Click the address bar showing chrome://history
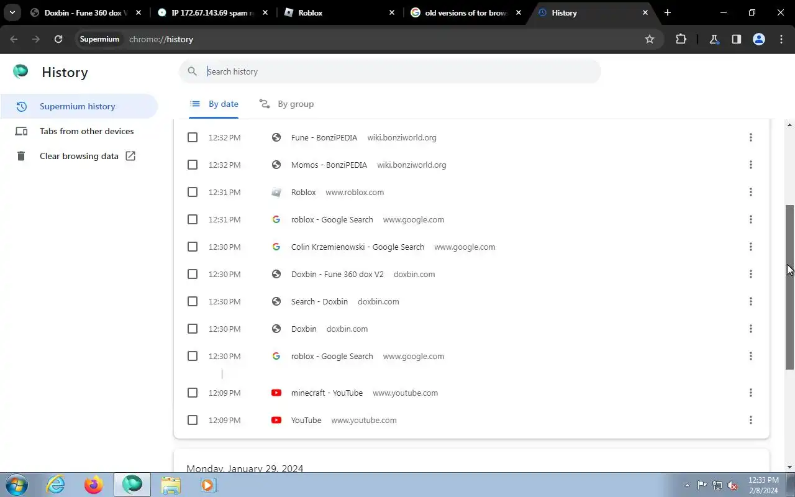The height and width of the screenshot is (497, 795). [x=368, y=39]
